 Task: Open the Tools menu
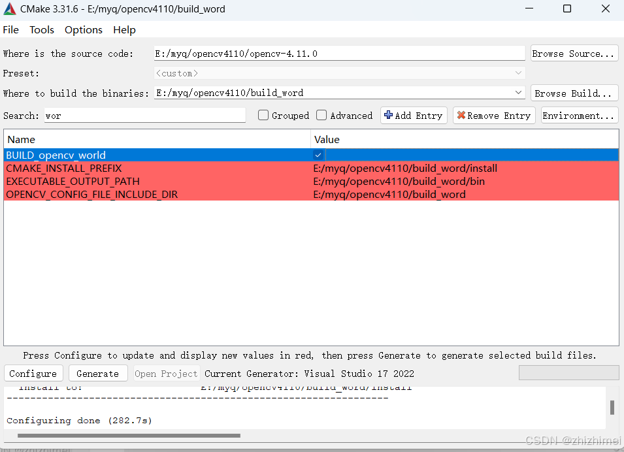(42, 30)
